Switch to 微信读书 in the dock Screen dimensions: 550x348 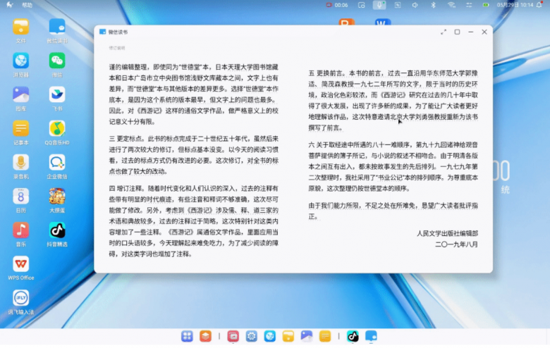371,337
